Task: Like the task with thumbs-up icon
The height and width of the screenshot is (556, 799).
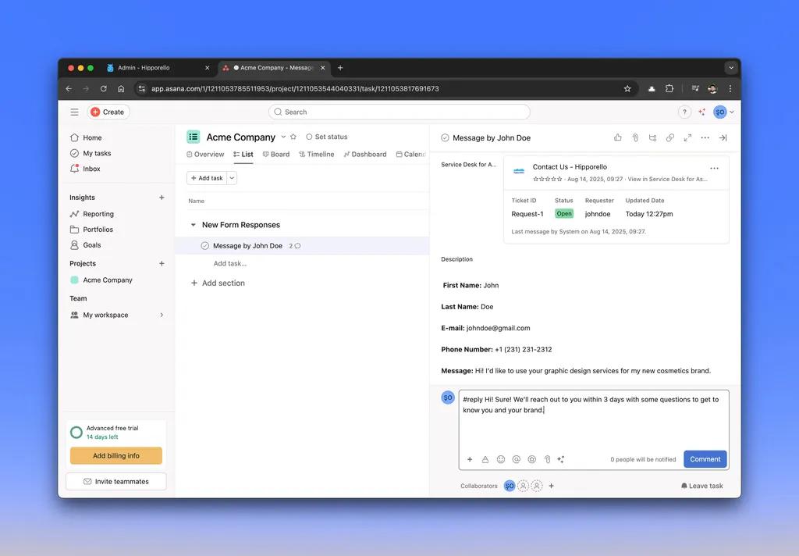Action: click(618, 137)
